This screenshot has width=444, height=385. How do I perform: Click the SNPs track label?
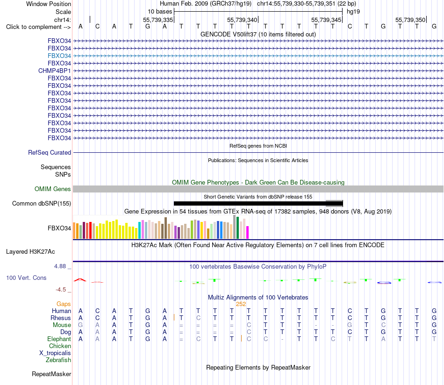pos(63,174)
